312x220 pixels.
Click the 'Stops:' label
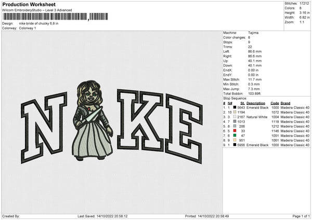pos(228,42)
